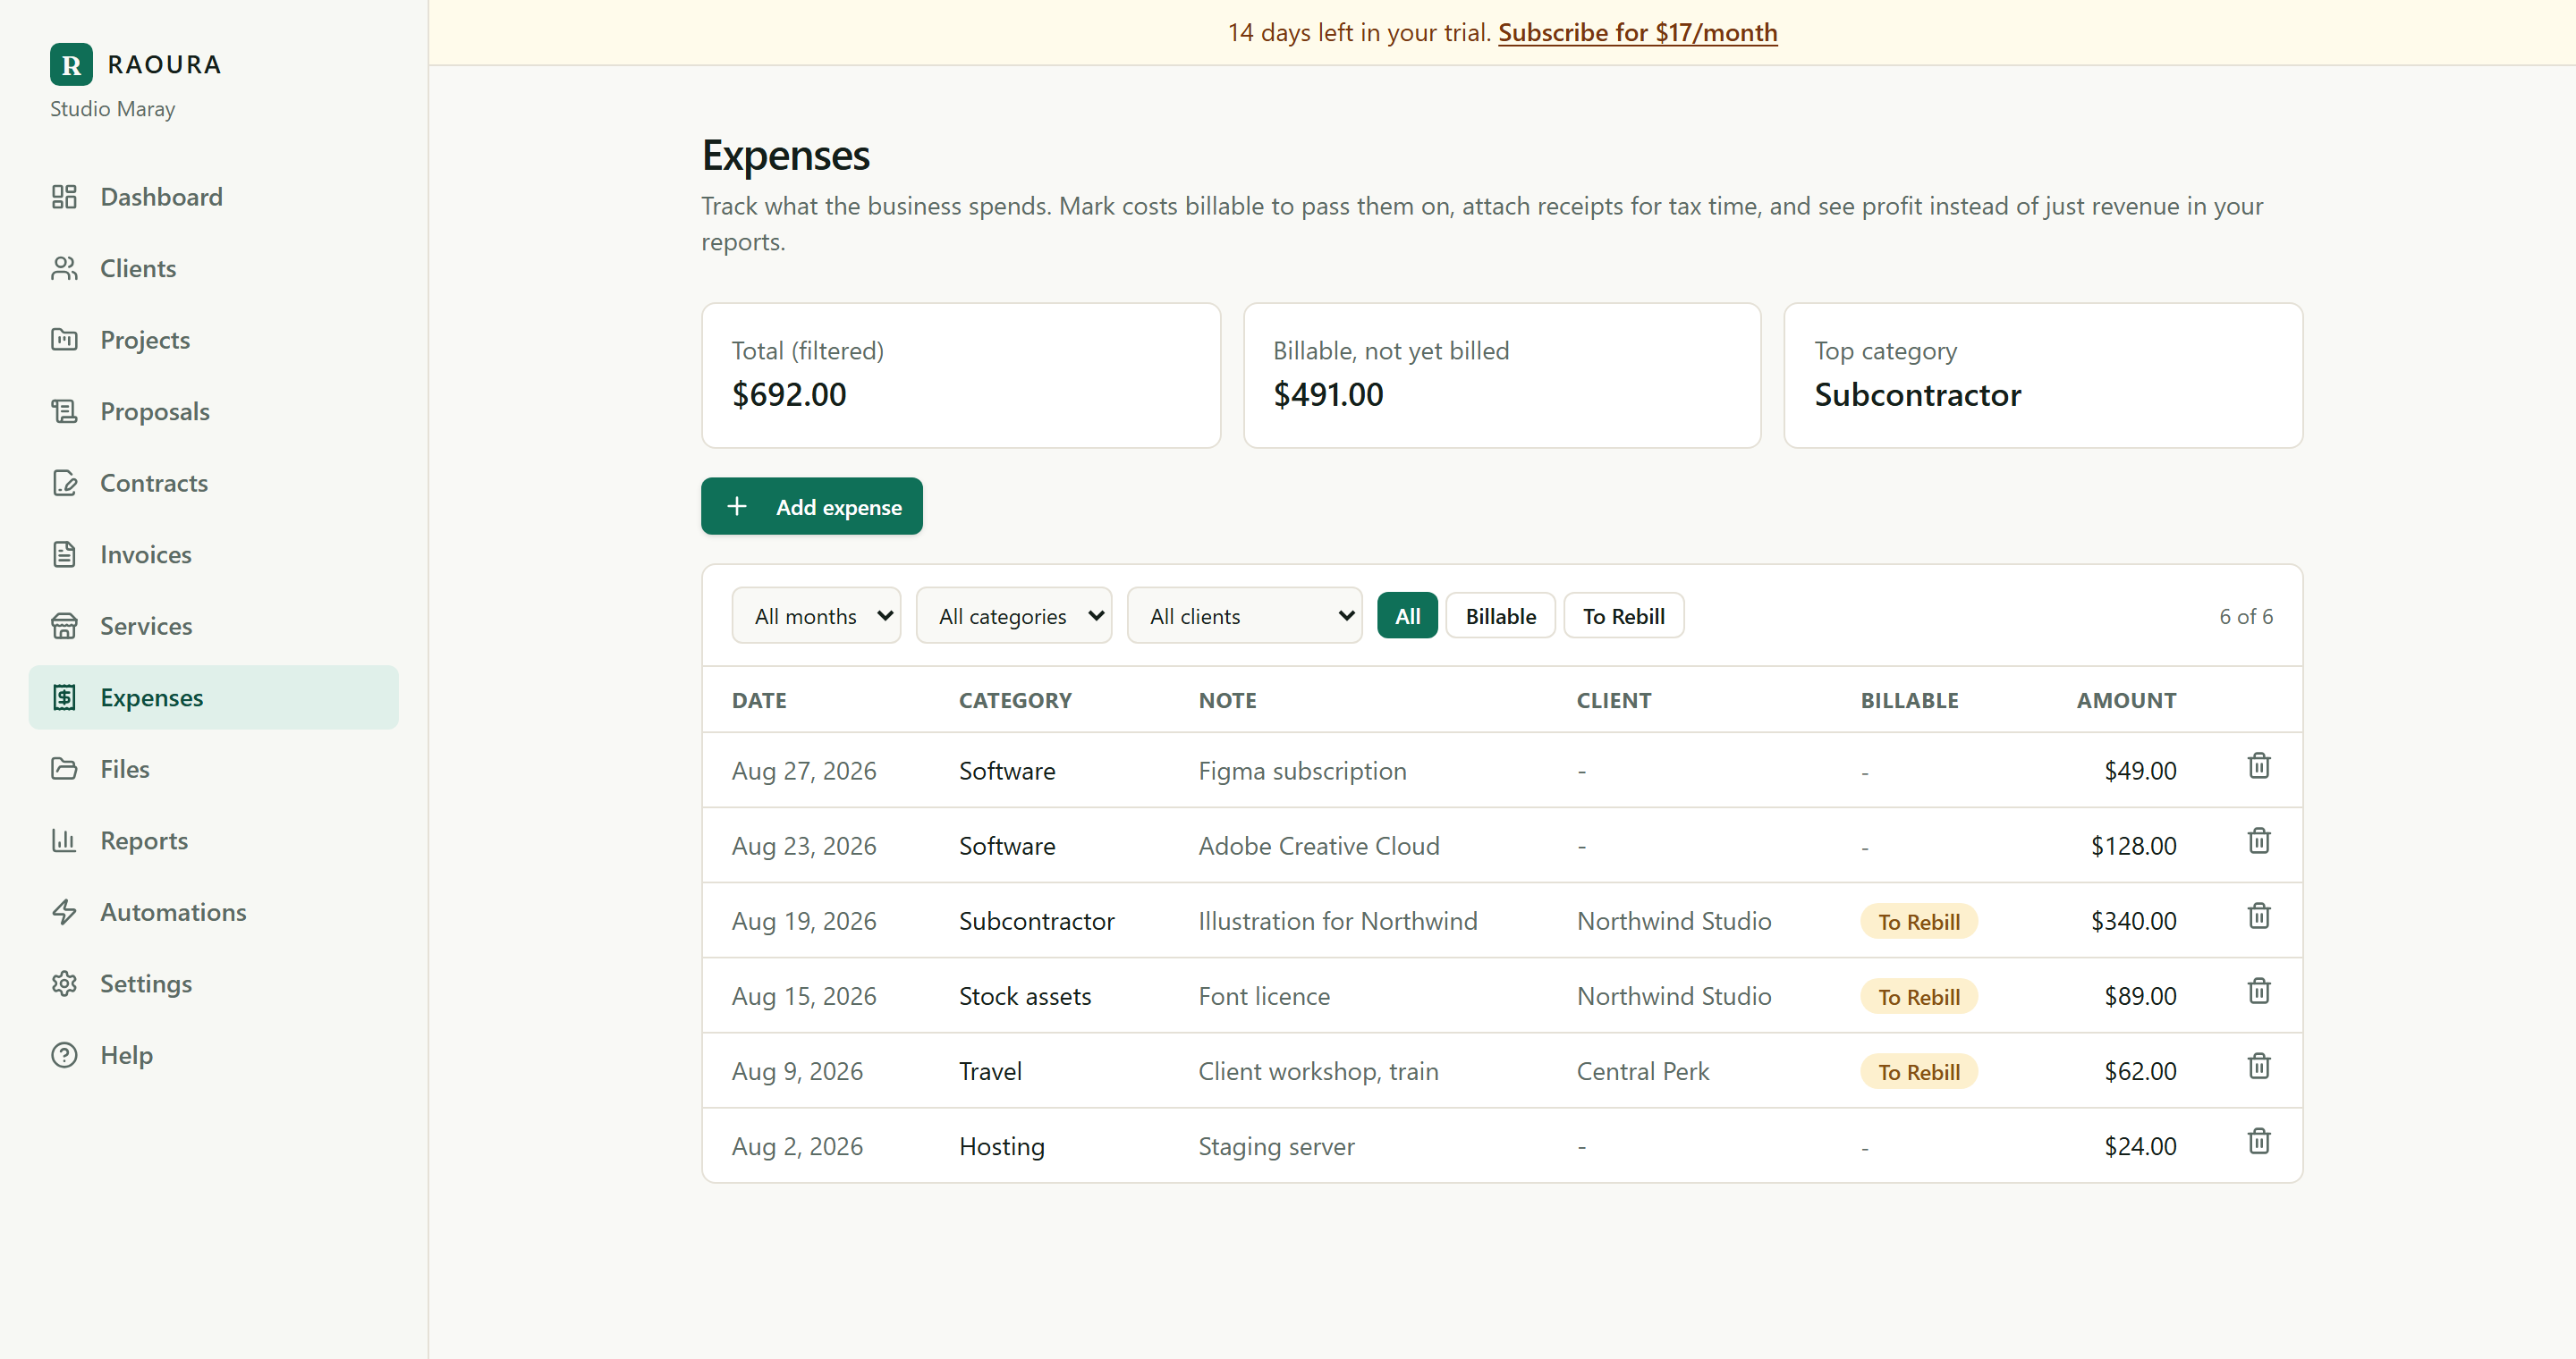
Task: Select the All filter toggle
Action: coord(1407,615)
